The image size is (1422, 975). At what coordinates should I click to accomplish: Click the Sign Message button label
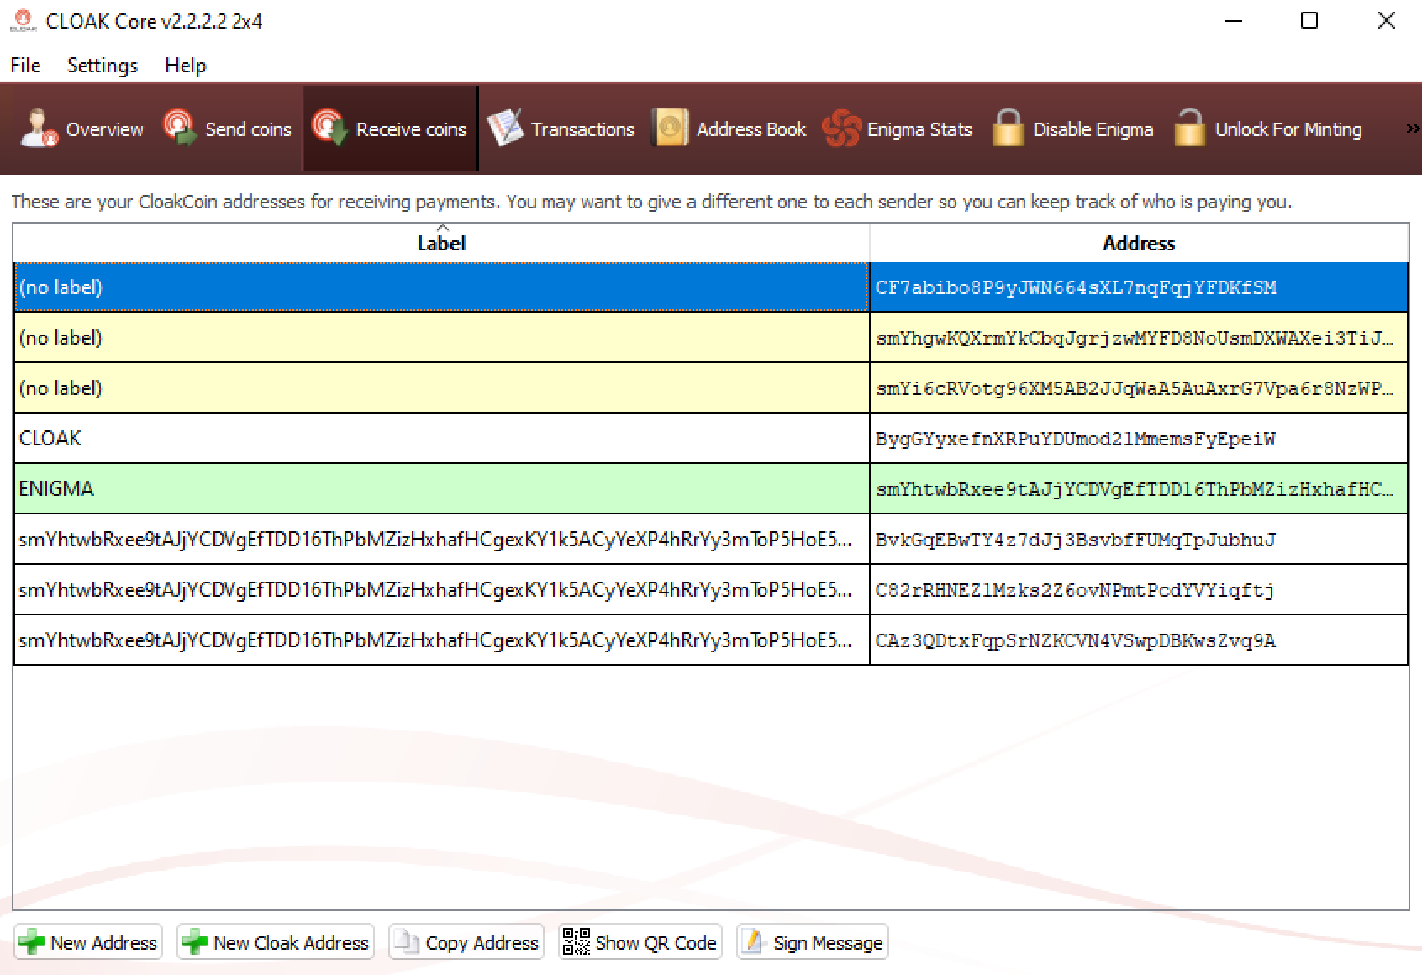click(828, 943)
